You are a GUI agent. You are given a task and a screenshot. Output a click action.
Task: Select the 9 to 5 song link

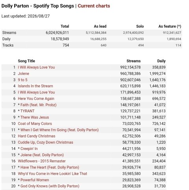[x=22, y=80]
